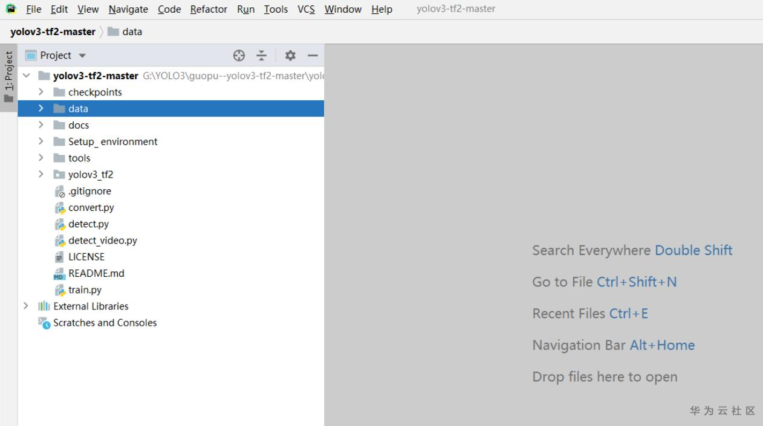This screenshot has width=763, height=426.
Task: Select LICENSE file name
Action: tap(86, 257)
